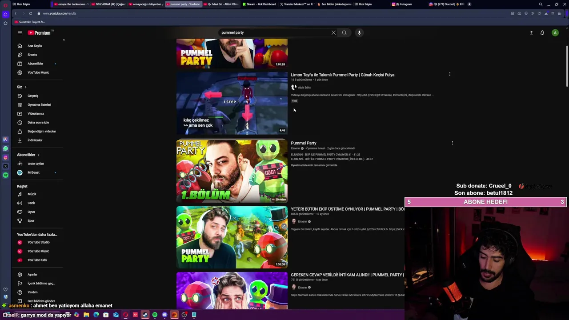Open GEREKEN CEVAP VERİLDİ! İNTİKAM ALINDI! video
This screenshot has width=569, height=320.
click(x=348, y=275)
